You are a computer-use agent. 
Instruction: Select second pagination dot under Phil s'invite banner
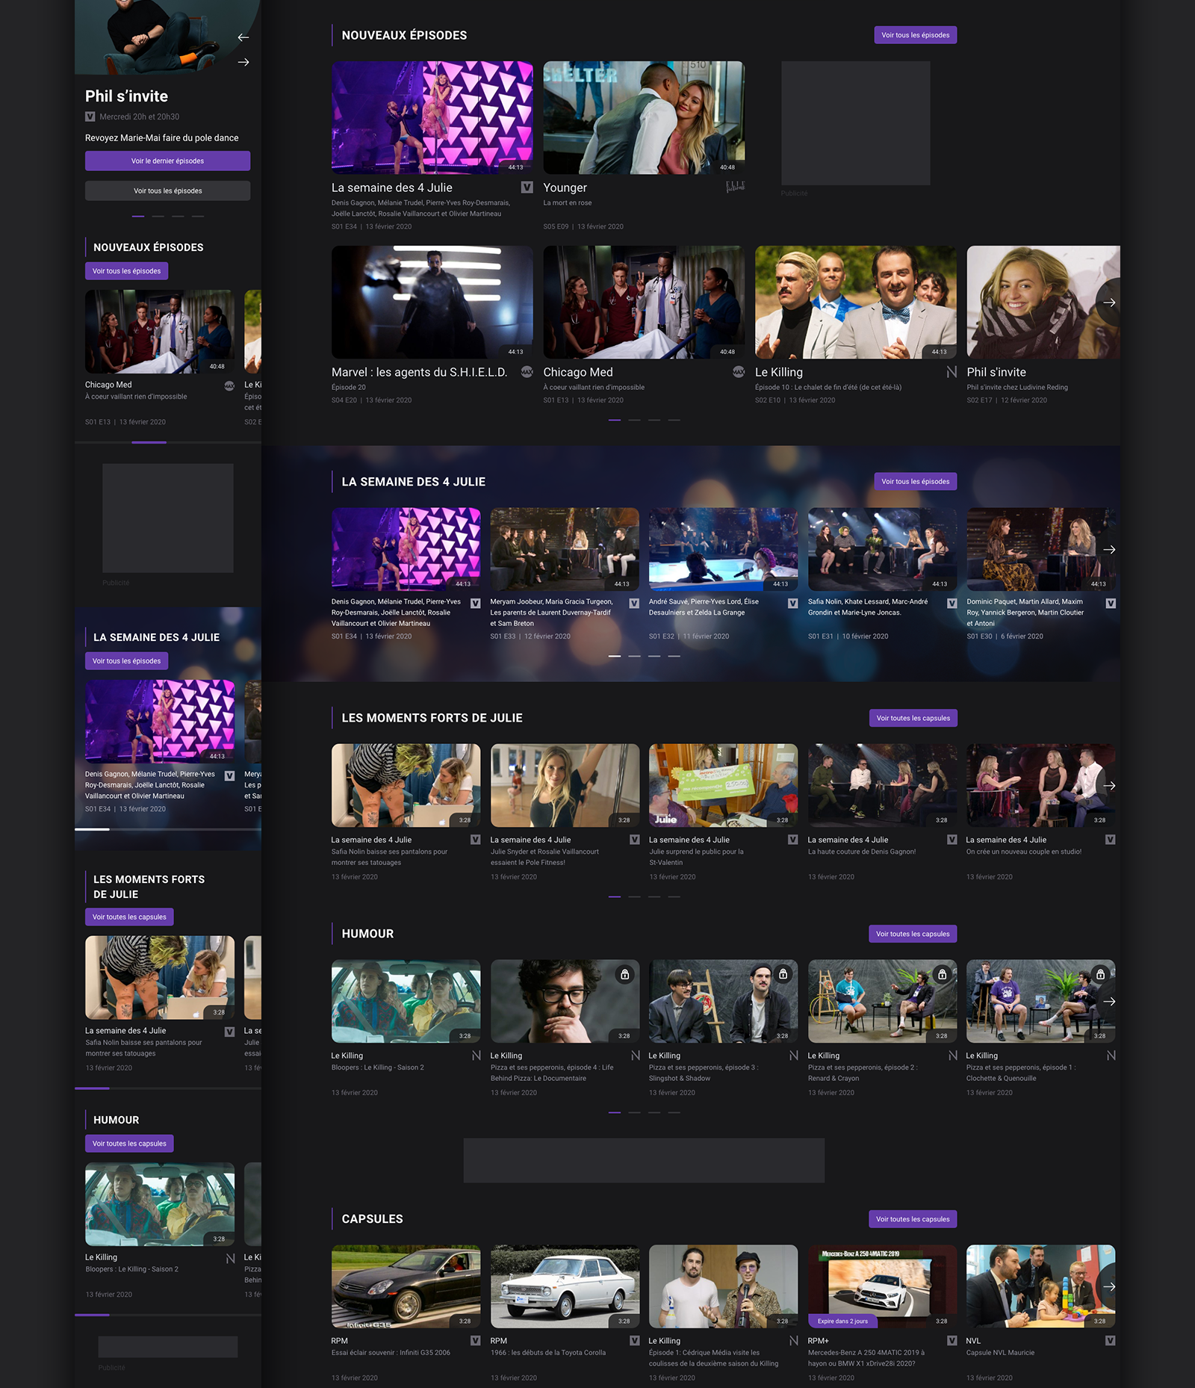[158, 216]
